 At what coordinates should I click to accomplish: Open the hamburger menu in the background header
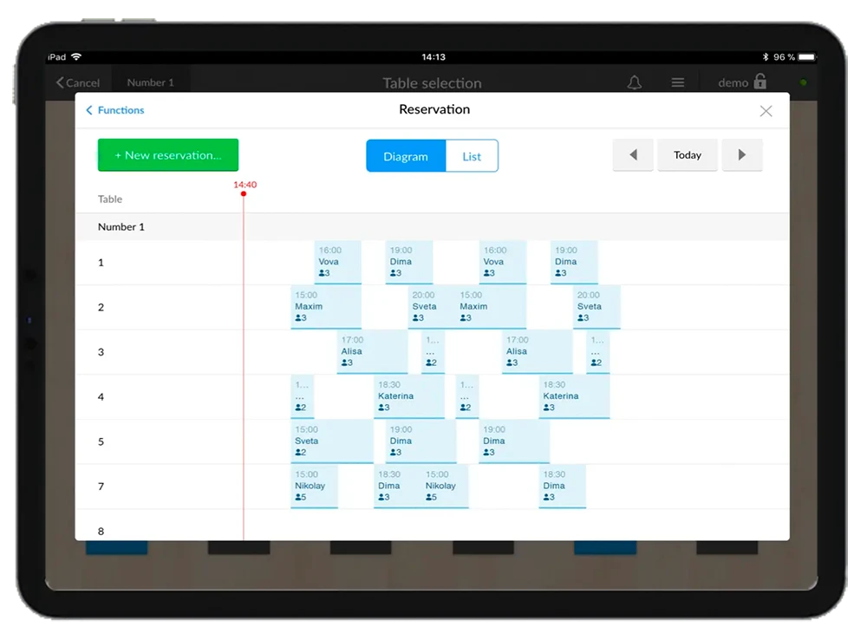click(x=678, y=82)
